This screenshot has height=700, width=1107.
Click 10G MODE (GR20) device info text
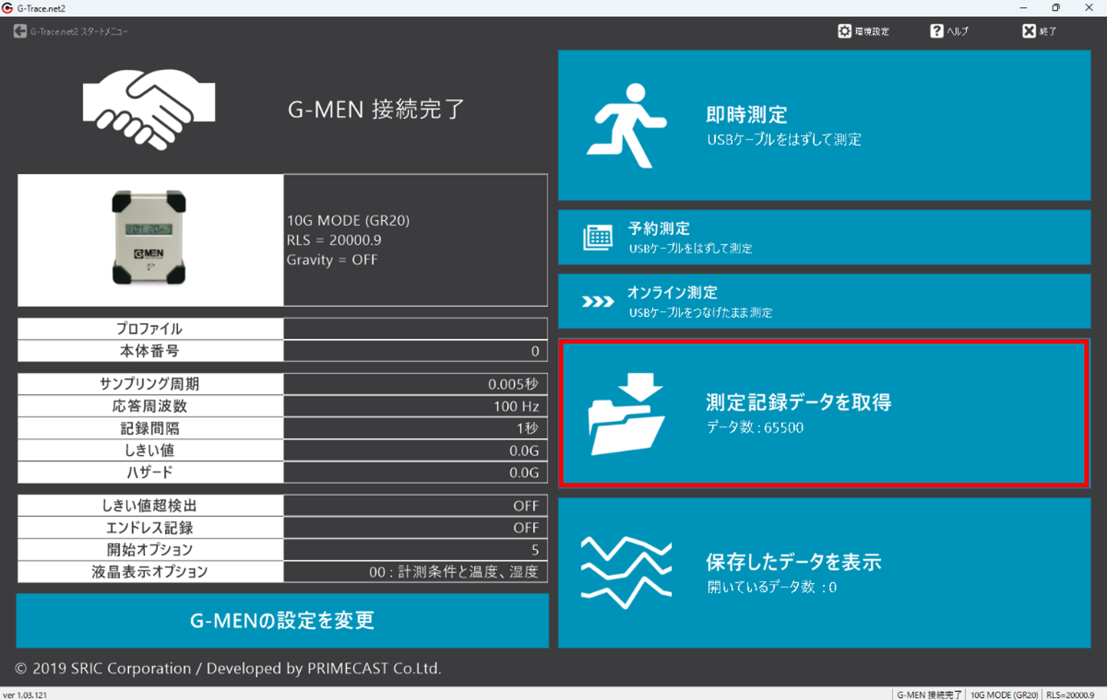[348, 221]
